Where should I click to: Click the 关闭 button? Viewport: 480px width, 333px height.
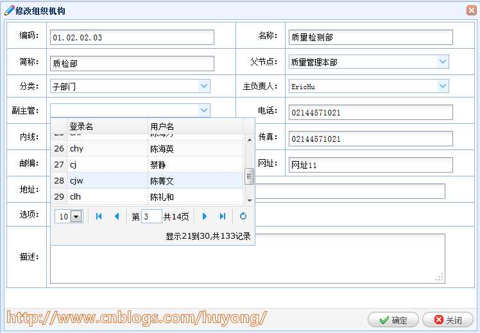448,320
